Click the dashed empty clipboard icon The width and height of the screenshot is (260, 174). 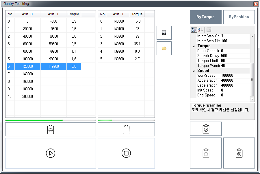click(126, 129)
